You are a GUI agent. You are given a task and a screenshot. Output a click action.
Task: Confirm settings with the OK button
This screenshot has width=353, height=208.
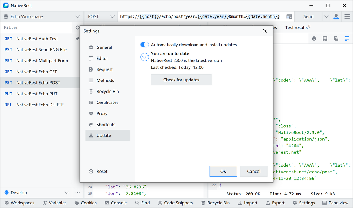coord(223,172)
